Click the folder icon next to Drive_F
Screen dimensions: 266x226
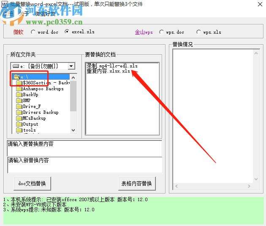[x=19, y=106]
